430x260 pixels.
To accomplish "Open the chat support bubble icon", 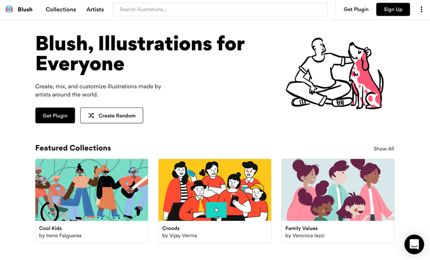I will tap(414, 244).
